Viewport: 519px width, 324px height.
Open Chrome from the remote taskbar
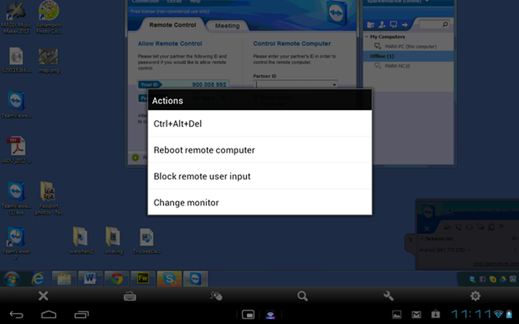(116, 279)
